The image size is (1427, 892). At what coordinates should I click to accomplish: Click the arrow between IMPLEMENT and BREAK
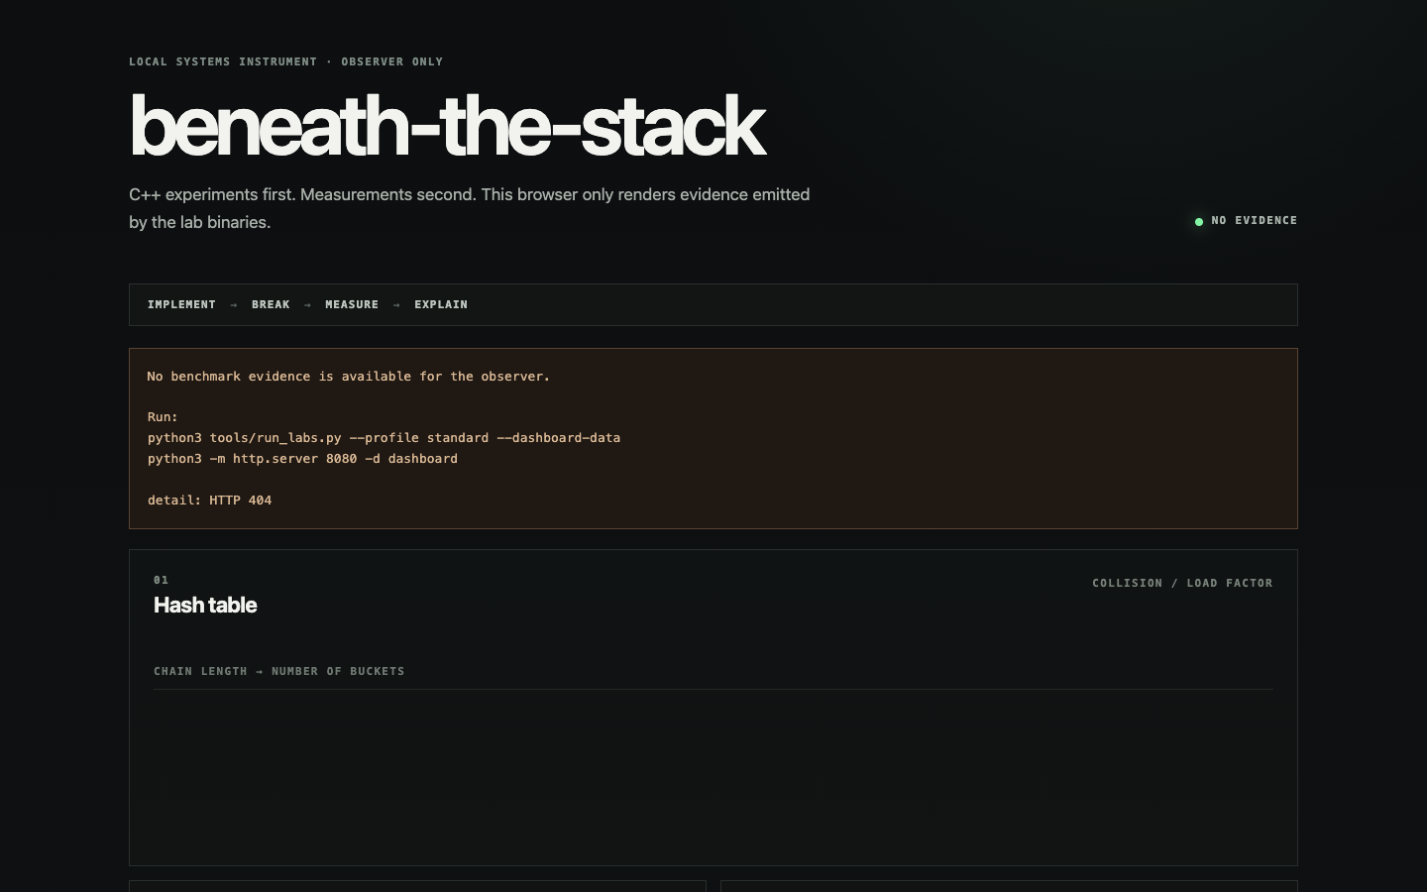pos(234,305)
